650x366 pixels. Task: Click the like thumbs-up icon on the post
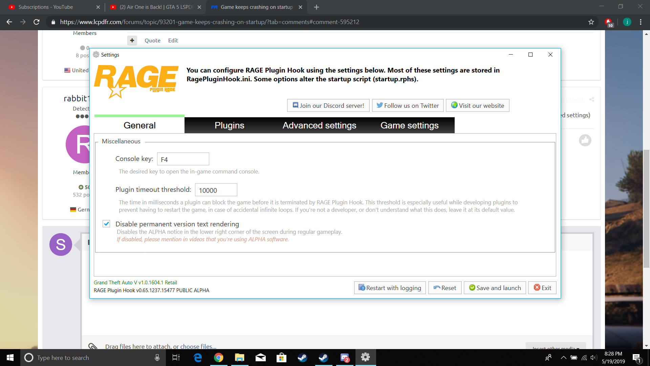585,140
